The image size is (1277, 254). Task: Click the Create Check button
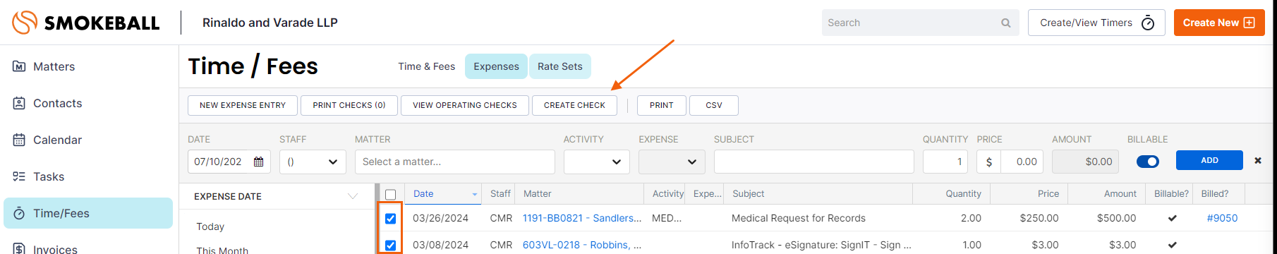coord(574,105)
